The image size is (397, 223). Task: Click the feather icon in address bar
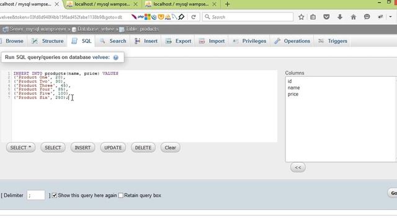click(134, 17)
